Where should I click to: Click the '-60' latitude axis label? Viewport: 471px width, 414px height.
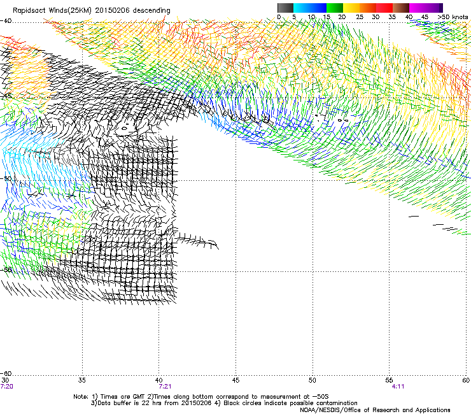point(6,373)
